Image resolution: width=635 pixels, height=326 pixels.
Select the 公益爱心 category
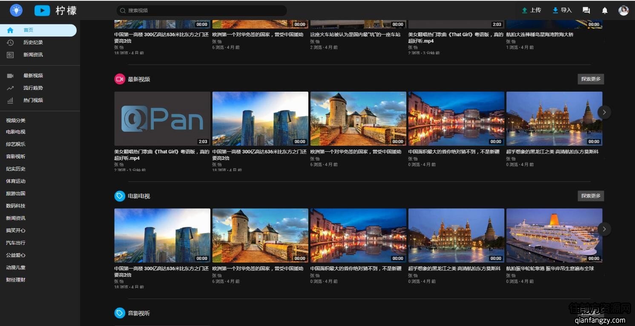click(x=16, y=255)
